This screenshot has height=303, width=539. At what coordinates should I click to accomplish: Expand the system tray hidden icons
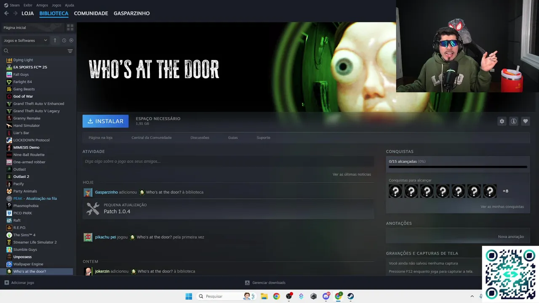tap(472, 296)
